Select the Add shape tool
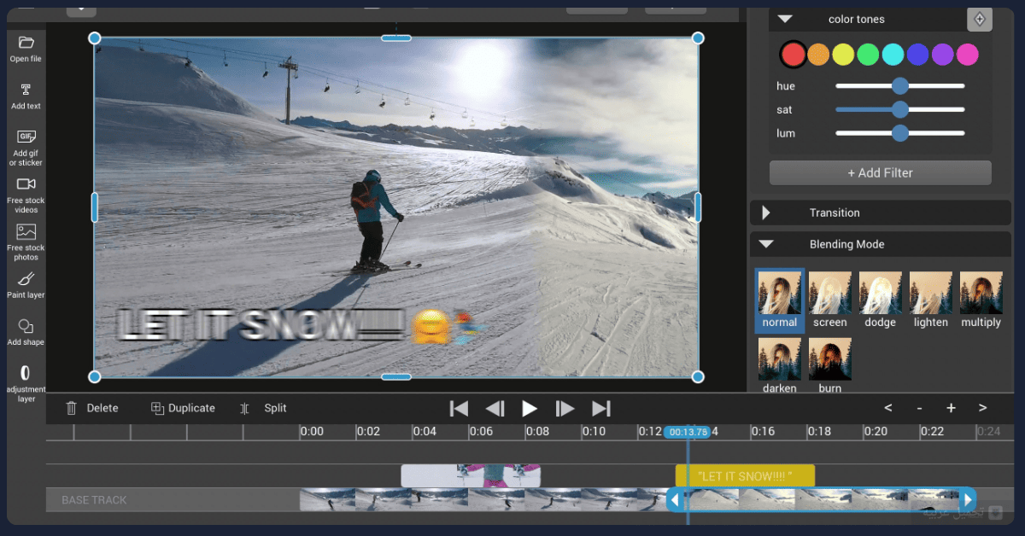Viewport: 1025px width, 536px height. coord(26,332)
